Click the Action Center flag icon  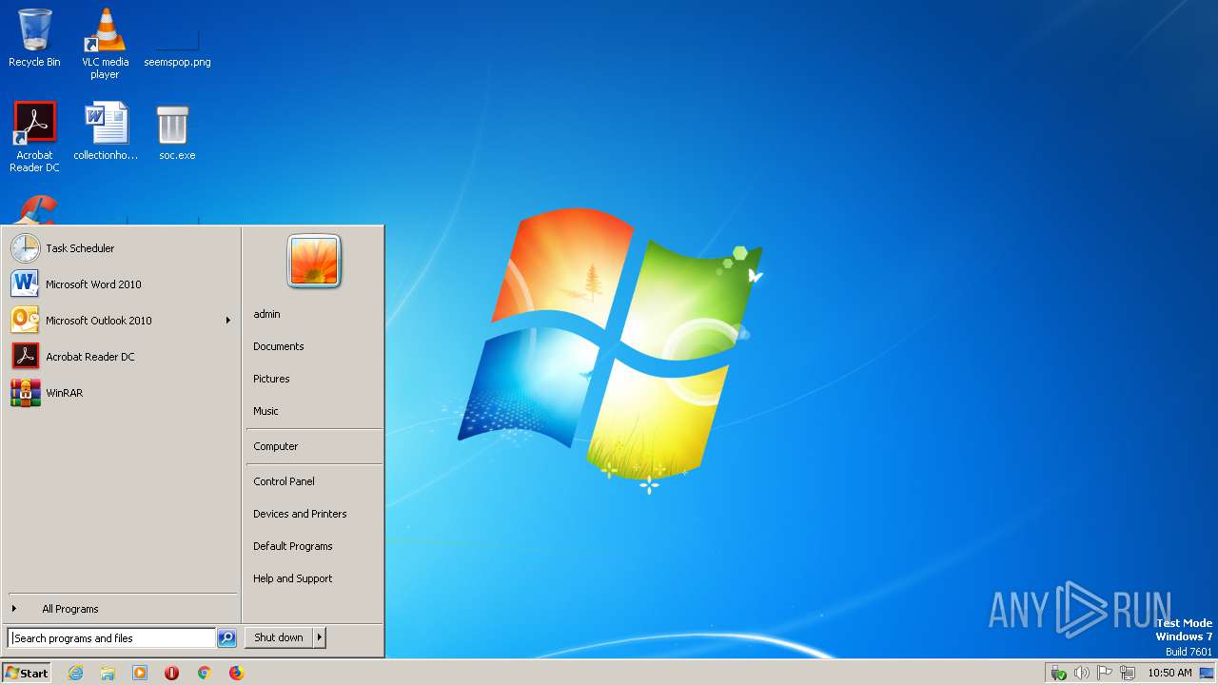pyautogui.click(x=1105, y=673)
